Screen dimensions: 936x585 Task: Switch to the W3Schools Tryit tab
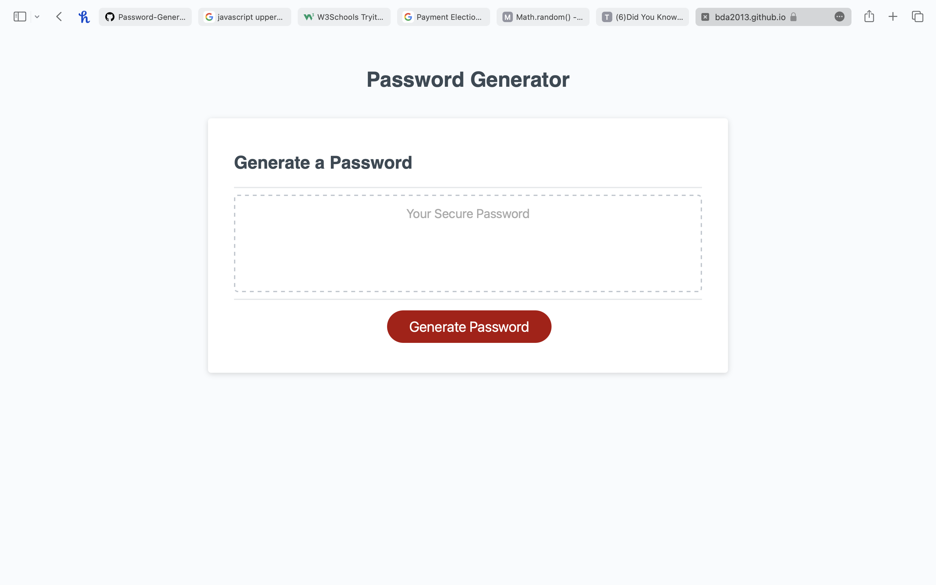pyautogui.click(x=344, y=16)
